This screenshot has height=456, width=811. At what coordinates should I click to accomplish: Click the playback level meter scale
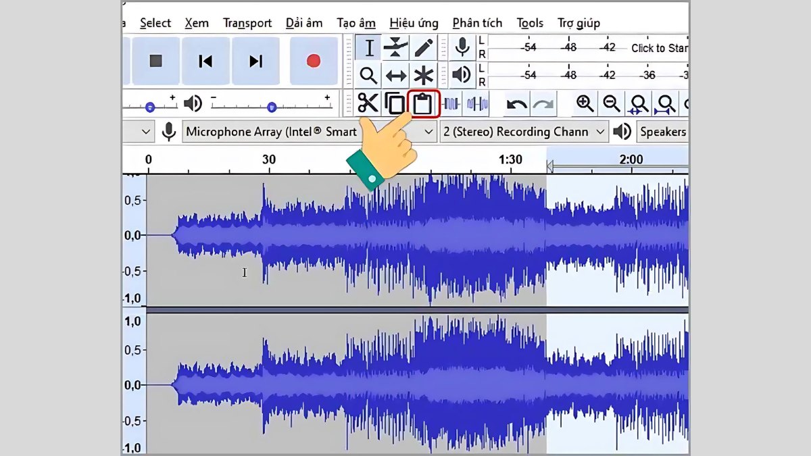coord(588,75)
